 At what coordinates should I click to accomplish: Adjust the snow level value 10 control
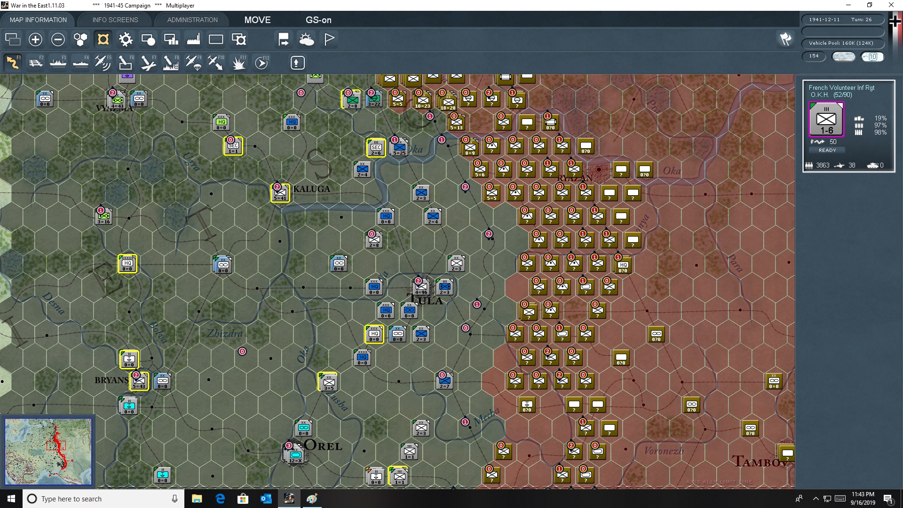click(873, 56)
